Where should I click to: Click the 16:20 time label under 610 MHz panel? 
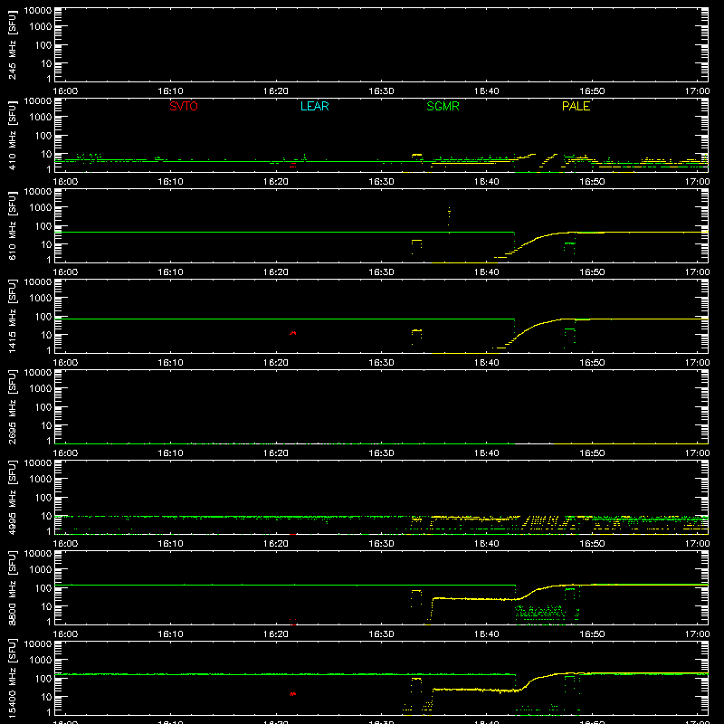[x=276, y=272]
